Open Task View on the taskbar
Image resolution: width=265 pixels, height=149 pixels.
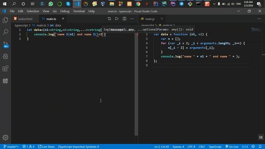(32, 4)
